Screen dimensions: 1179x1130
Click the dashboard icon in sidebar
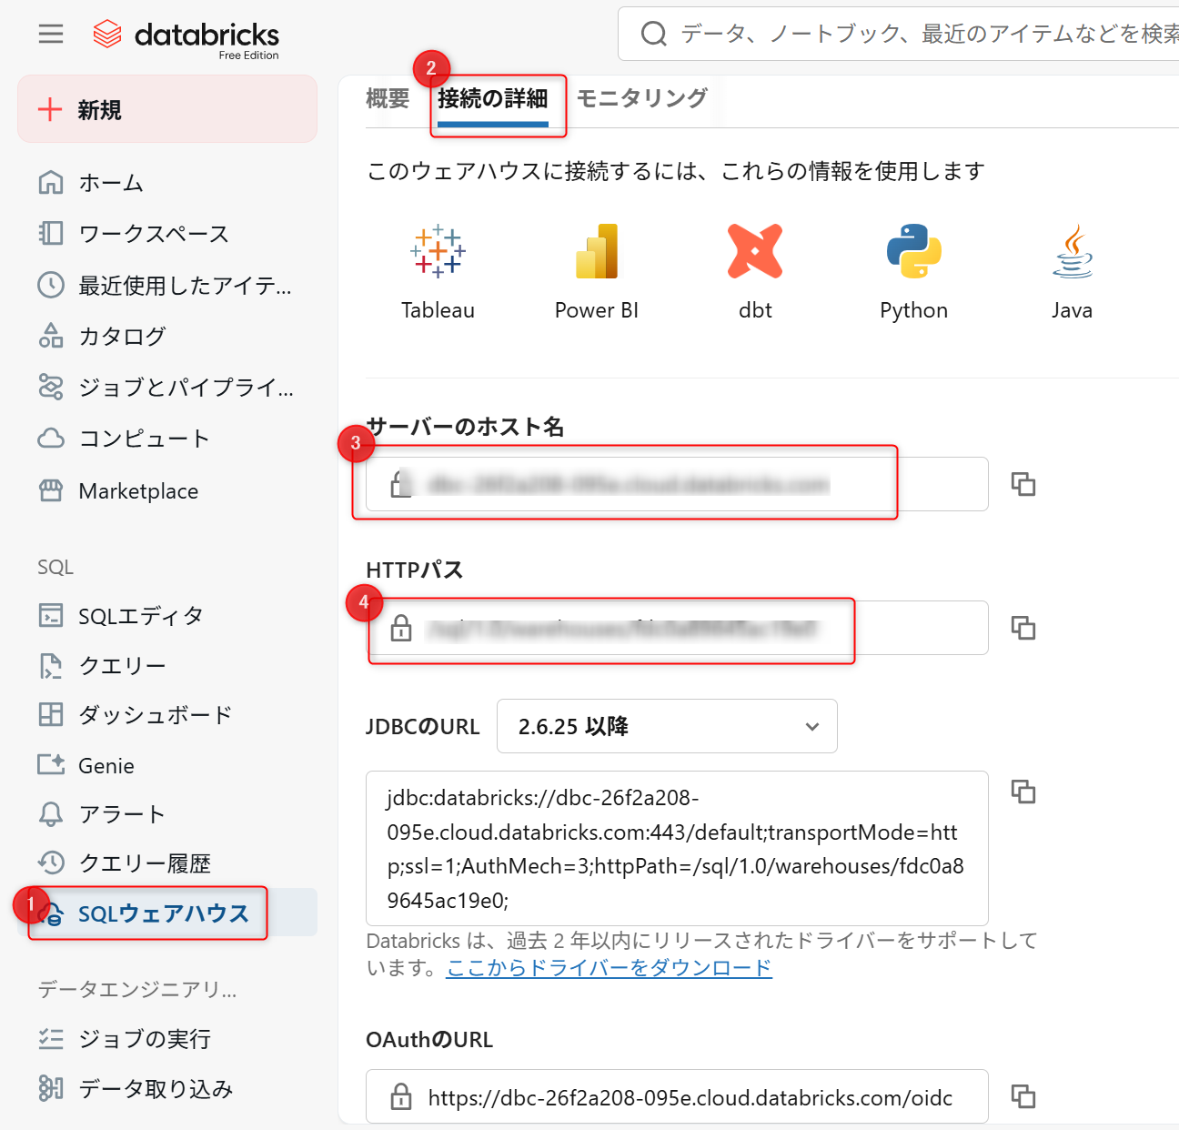pyautogui.click(x=51, y=714)
